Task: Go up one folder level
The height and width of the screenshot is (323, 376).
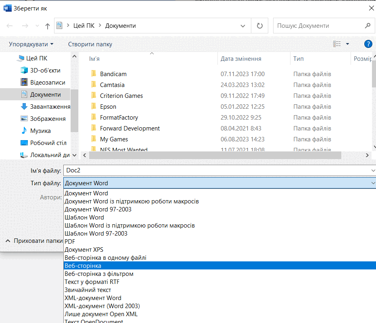Action: coord(48,26)
